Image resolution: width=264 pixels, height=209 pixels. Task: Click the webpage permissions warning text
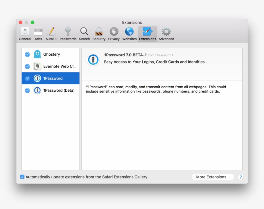pyautogui.click(x=156, y=89)
